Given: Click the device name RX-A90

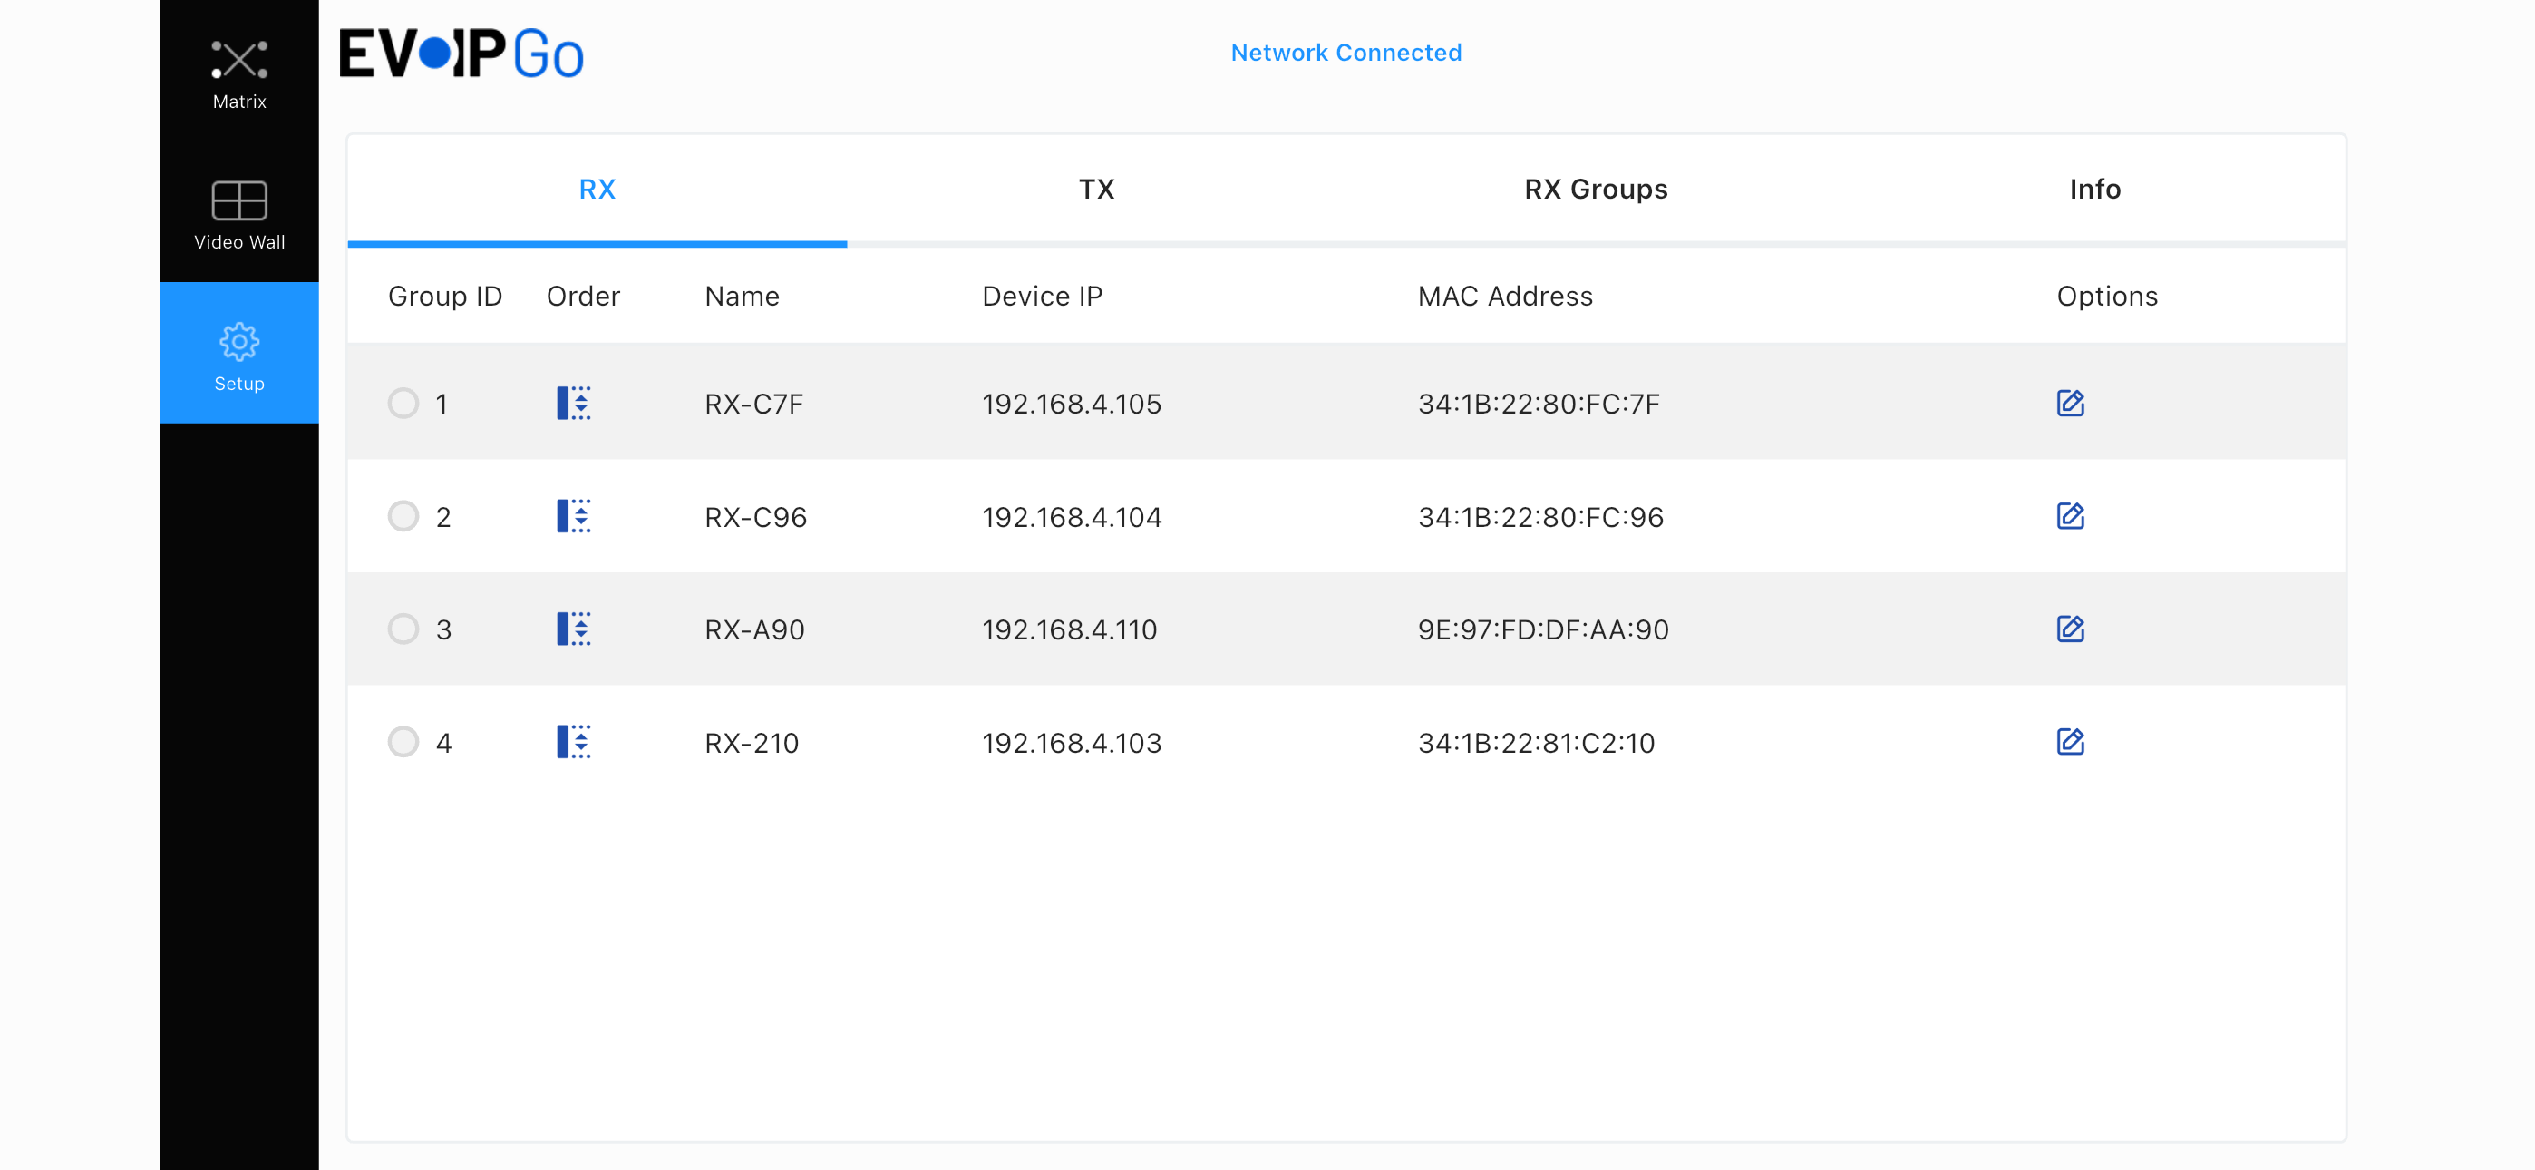Looking at the screenshot, I should click(x=755, y=629).
